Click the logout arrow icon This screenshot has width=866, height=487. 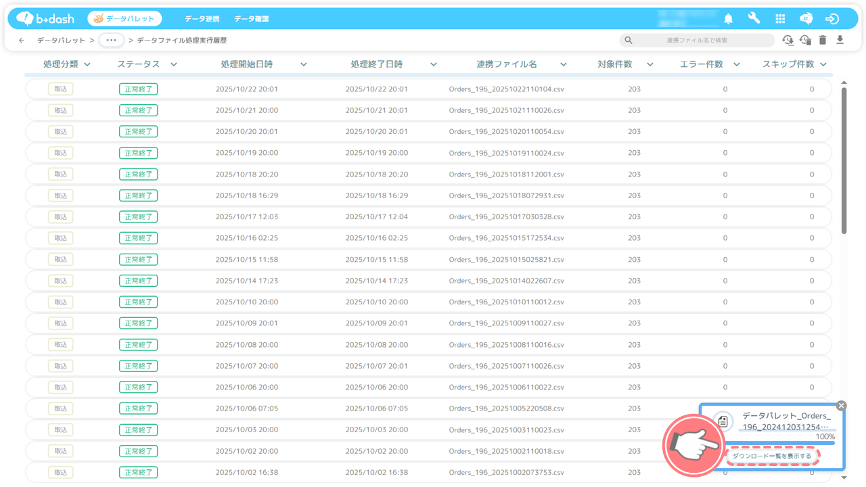pos(832,19)
